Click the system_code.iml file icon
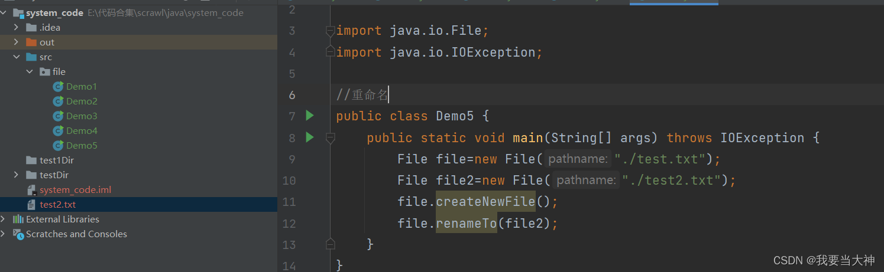The width and height of the screenshot is (884, 272). click(x=32, y=189)
